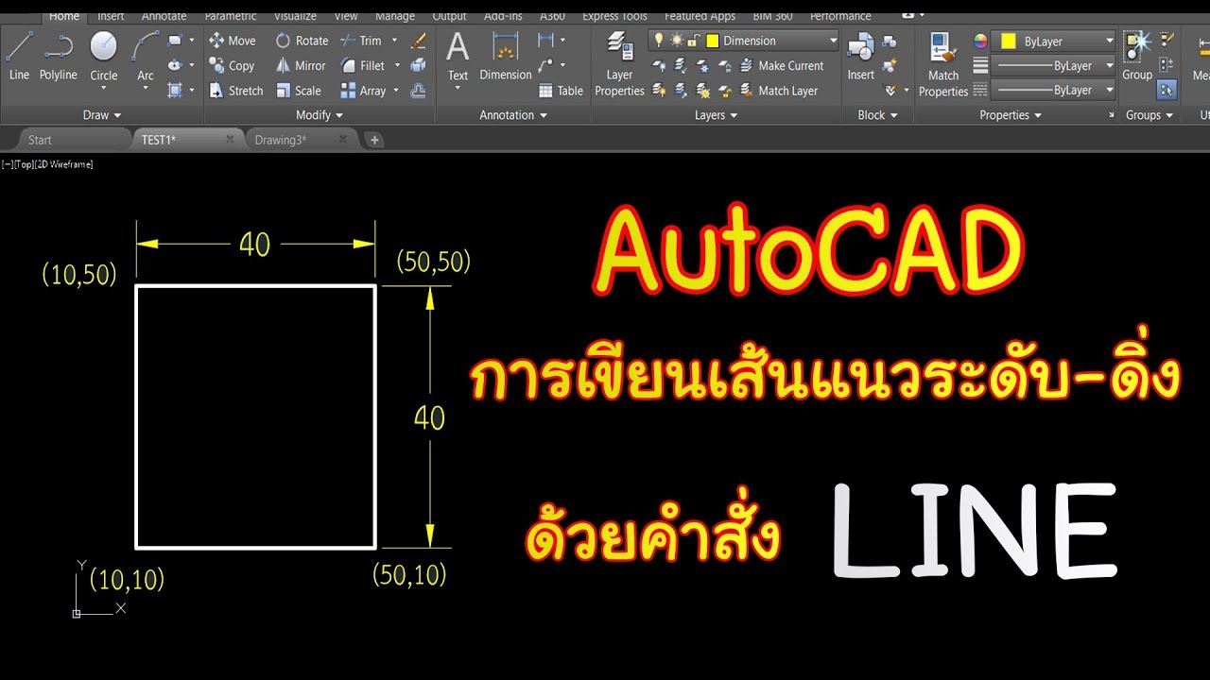Switch to the Parametric ribbon tab
This screenshot has width=1210, height=680.
pos(231,16)
